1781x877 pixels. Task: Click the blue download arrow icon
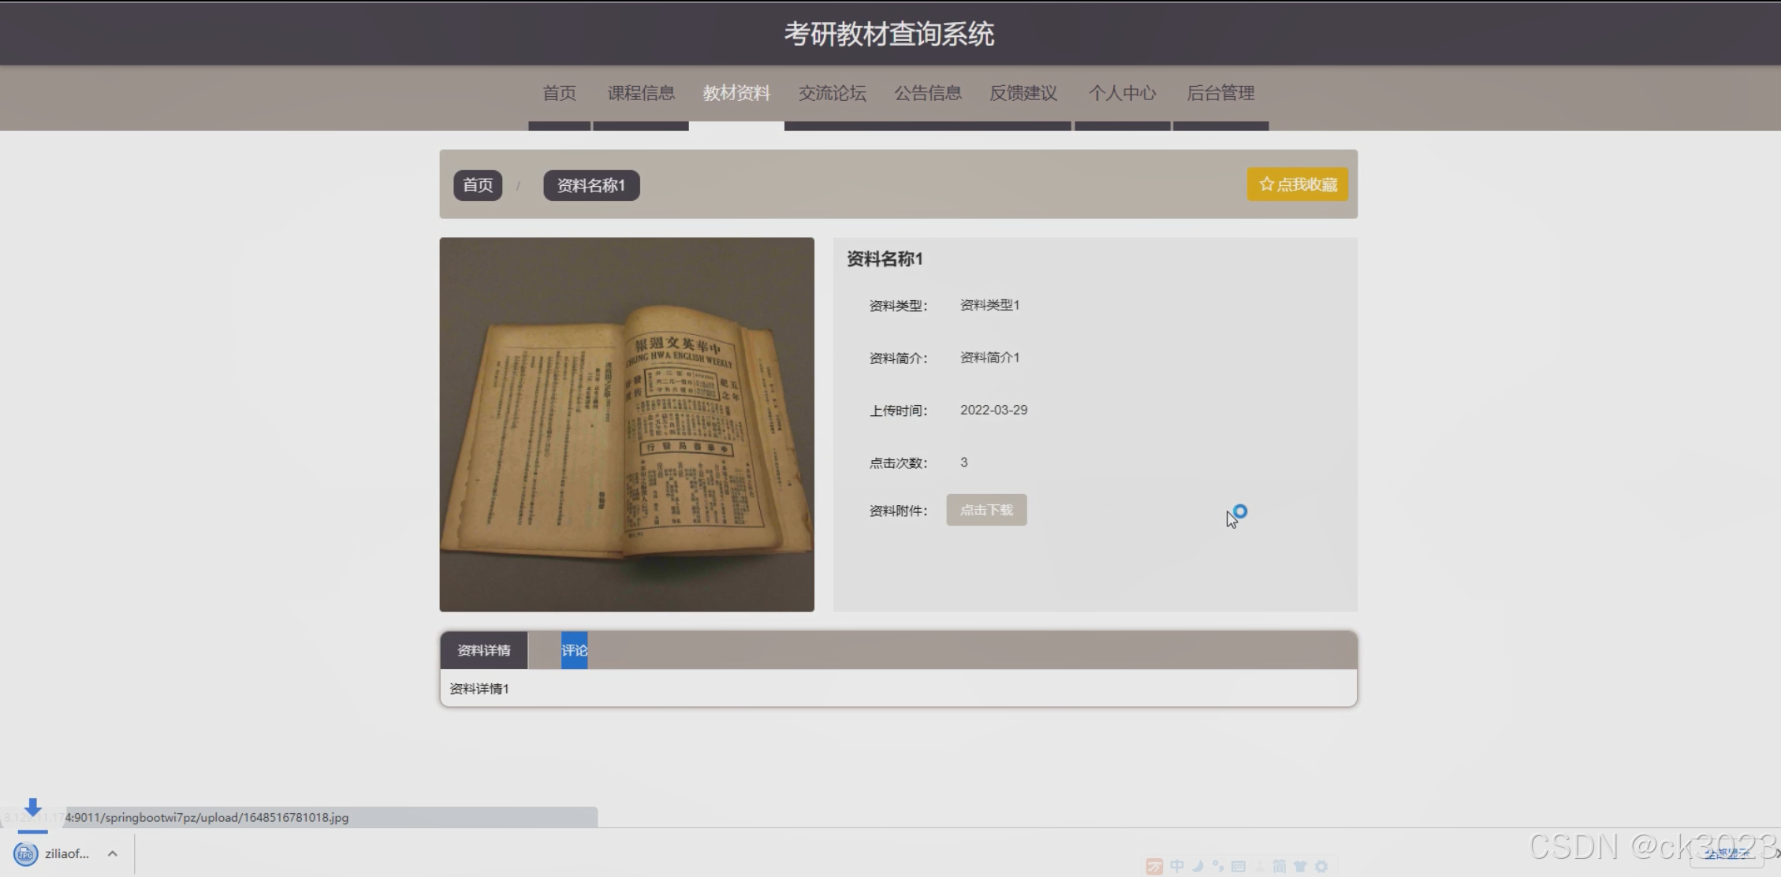point(32,808)
